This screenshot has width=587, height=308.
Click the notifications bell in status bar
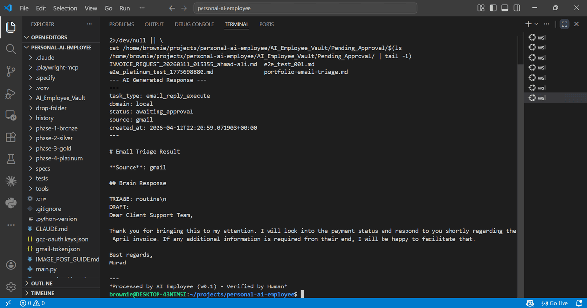coord(577,303)
